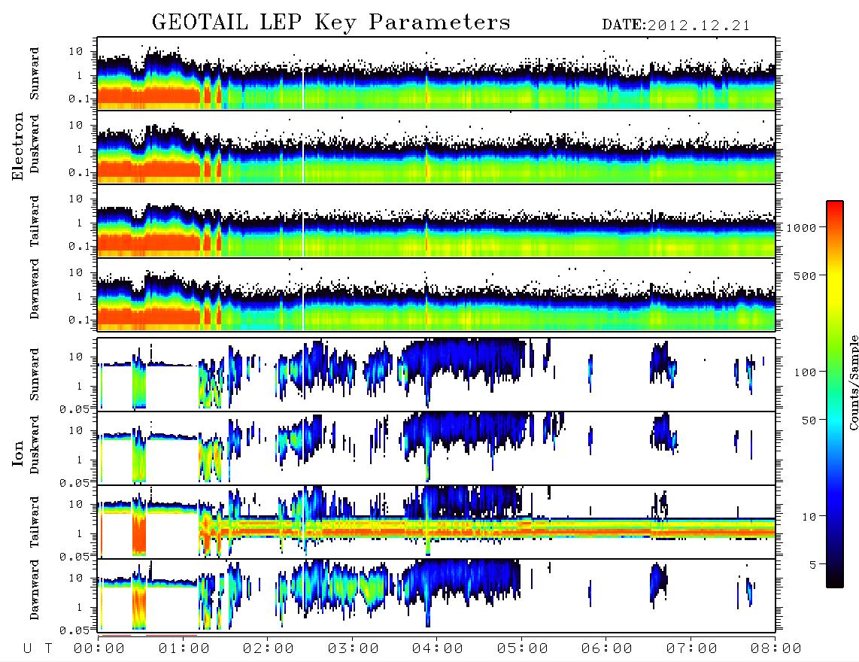Click the "06:00" time tick label
Screen dimensions: 859x662
[607, 648]
